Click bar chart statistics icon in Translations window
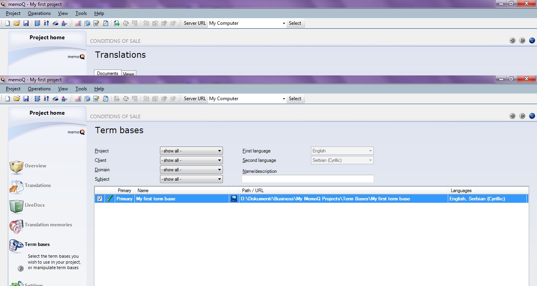The height and width of the screenshot is (286, 537). tap(78, 23)
